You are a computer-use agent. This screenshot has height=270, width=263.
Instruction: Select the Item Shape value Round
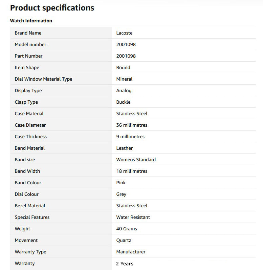pyautogui.click(x=123, y=67)
